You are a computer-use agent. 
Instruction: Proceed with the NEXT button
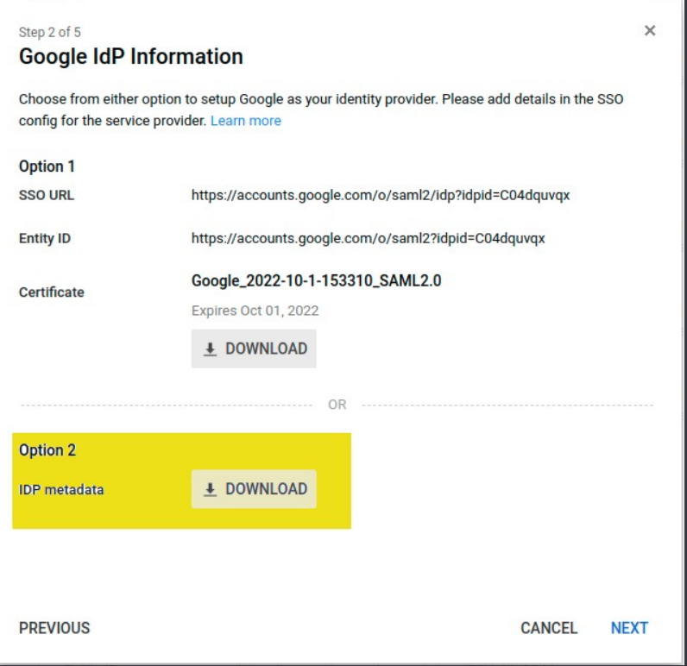[629, 628]
